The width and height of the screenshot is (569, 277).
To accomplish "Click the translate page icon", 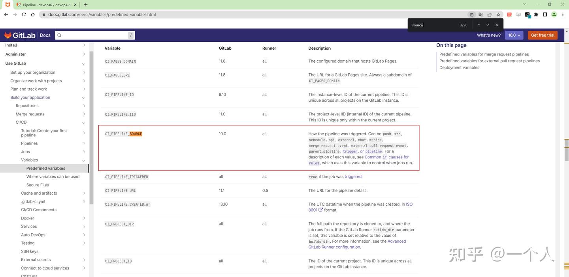I will (x=480, y=14).
